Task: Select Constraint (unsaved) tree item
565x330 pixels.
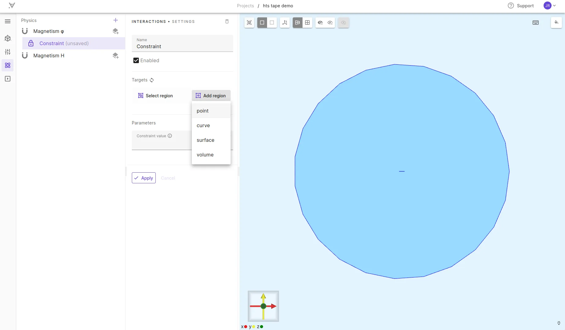Action: coord(74,43)
